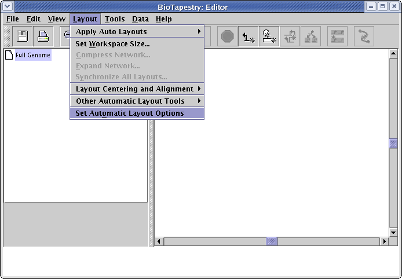Click the greyed-out propagate-down toolbar icon
This screenshot has height=279, width=402.
[290, 36]
